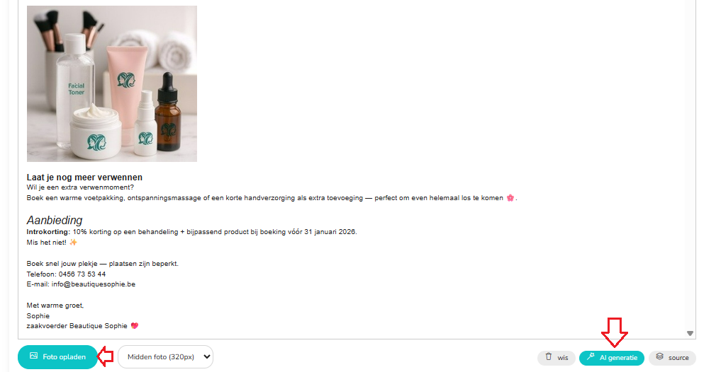Image resolution: width=716 pixels, height=372 pixels.
Task: Click the heading Laat je nog meer verwennen
Action: (84, 178)
